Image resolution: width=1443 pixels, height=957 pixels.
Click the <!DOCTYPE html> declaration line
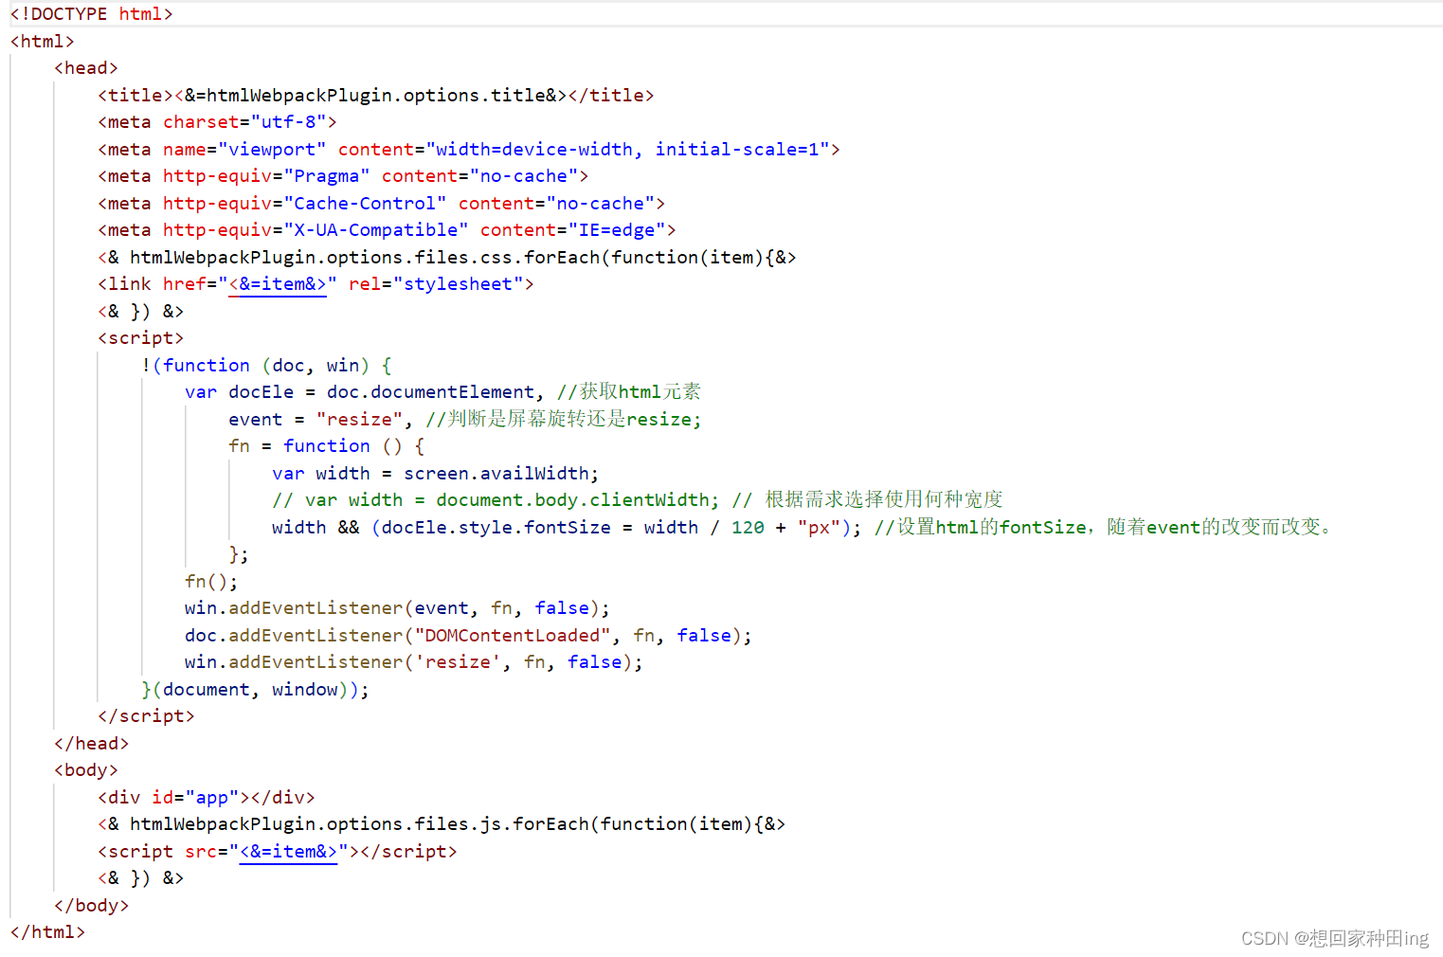point(92,14)
